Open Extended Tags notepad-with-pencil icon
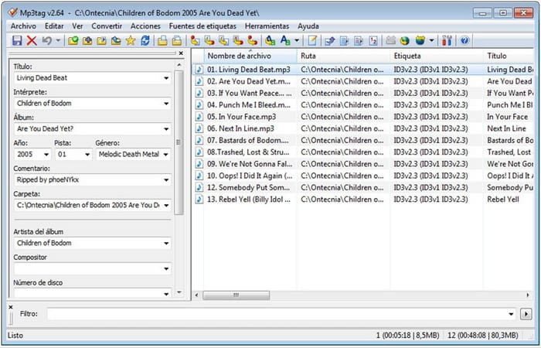The width and height of the screenshot is (541, 348). point(312,41)
